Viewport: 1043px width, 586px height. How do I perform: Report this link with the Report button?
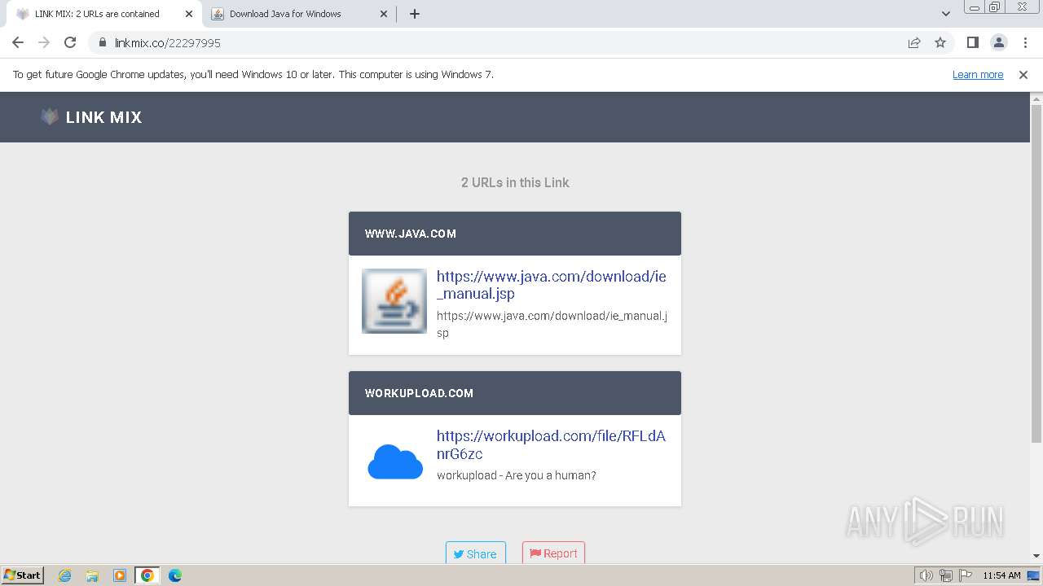tap(553, 553)
